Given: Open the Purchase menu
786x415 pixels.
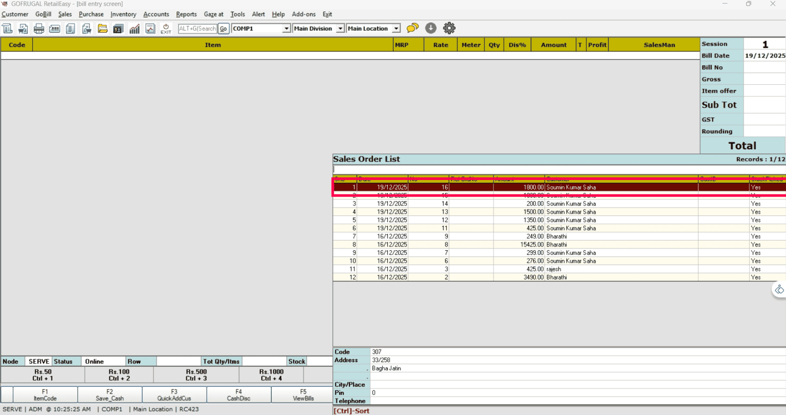Looking at the screenshot, I should point(91,14).
